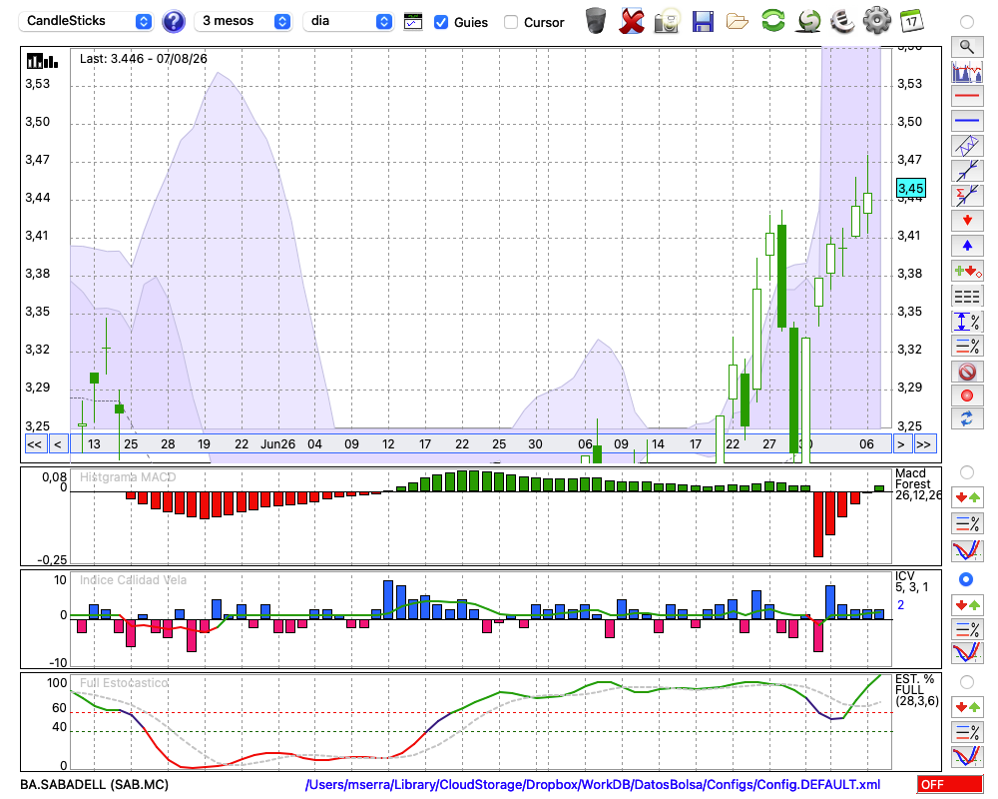Screen dimensions: 998x799
Task: Step forward with the > button
Action: (x=900, y=444)
